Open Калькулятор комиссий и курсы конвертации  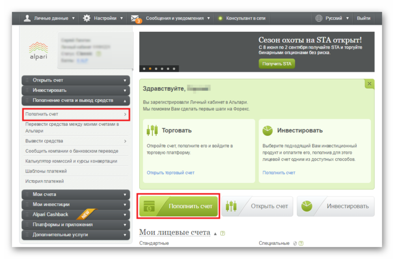[76, 161]
